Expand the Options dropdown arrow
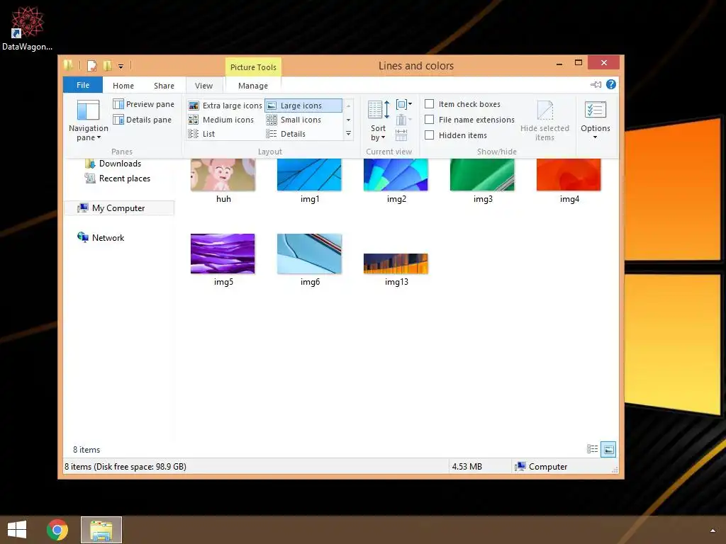Screen dimensions: 726x544 click(596, 137)
